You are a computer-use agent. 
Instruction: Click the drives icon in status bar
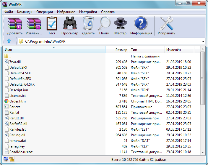point(6,159)
